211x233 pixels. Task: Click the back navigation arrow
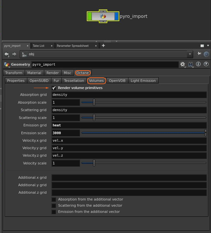[x=7, y=54]
